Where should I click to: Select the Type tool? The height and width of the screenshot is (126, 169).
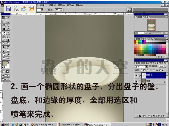pos(8,47)
